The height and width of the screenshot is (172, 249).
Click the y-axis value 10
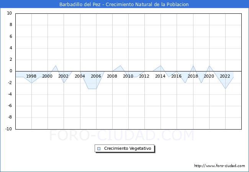click(9, 13)
